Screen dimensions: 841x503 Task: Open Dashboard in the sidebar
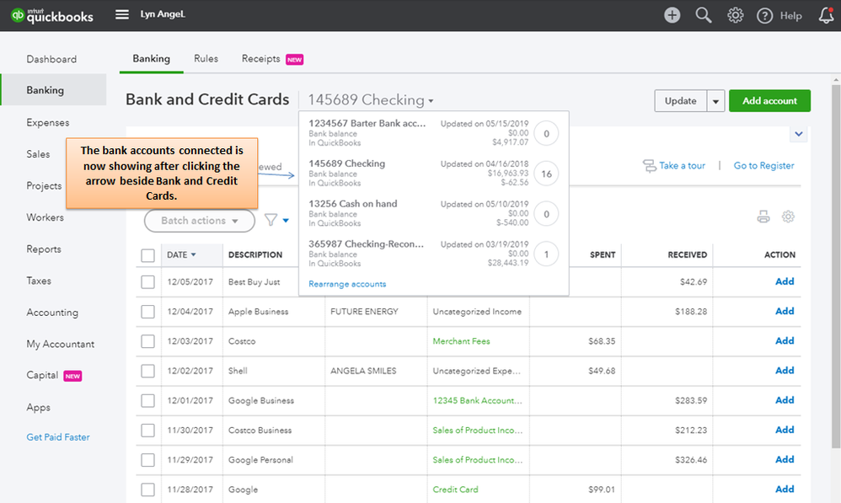[x=51, y=59]
